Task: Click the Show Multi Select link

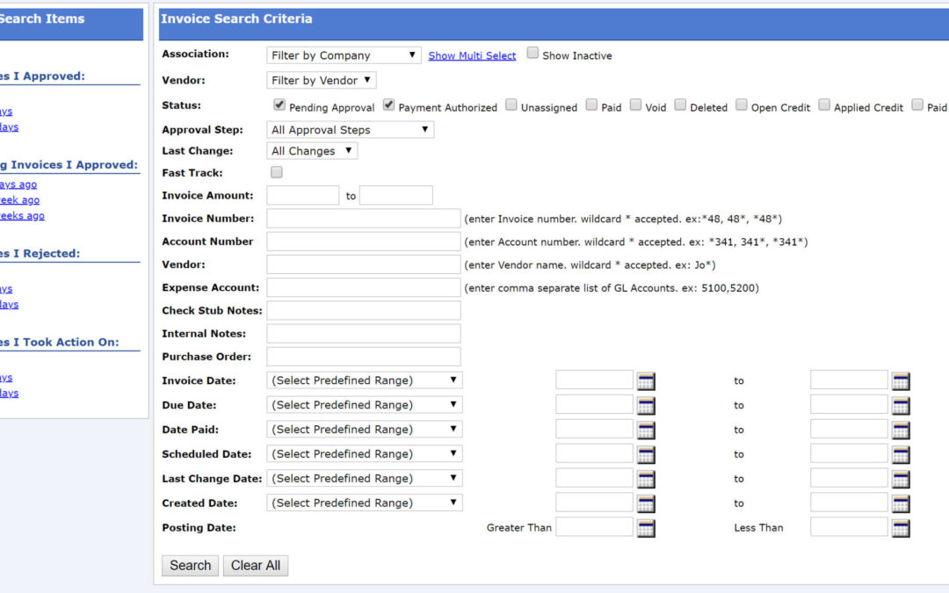Action: click(472, 55)
